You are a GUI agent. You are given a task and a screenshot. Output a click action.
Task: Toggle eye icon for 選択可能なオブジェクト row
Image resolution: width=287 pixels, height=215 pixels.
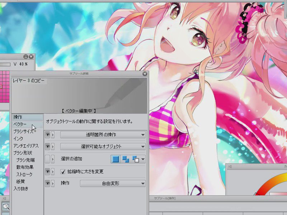pos(47,147)
